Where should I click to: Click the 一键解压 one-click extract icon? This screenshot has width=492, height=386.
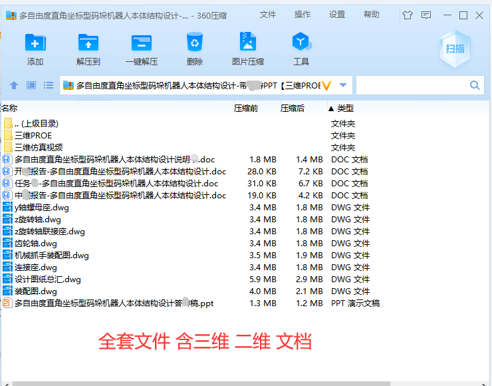click(142, 43)
